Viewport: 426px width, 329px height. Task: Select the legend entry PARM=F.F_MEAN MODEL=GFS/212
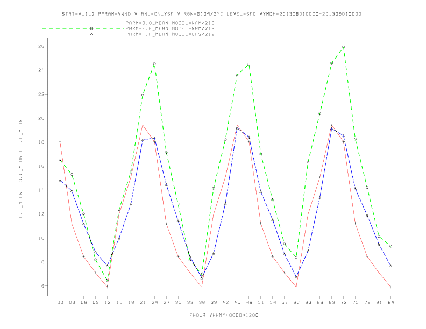click(x=170, y=34)
